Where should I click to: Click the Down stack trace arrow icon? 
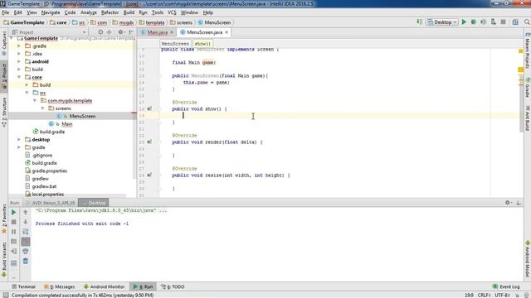26,222
